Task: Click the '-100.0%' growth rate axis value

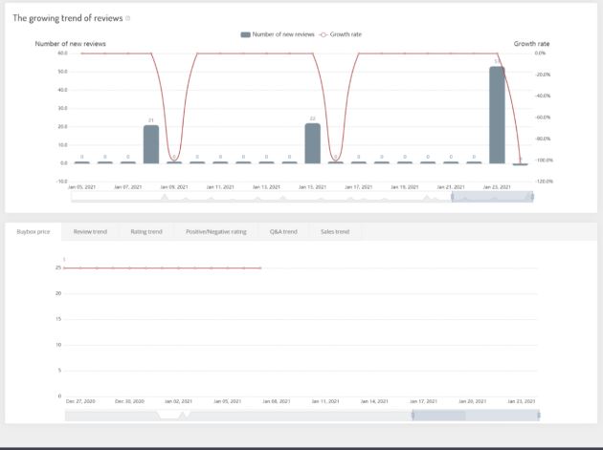Action: (x=545, y=161)
